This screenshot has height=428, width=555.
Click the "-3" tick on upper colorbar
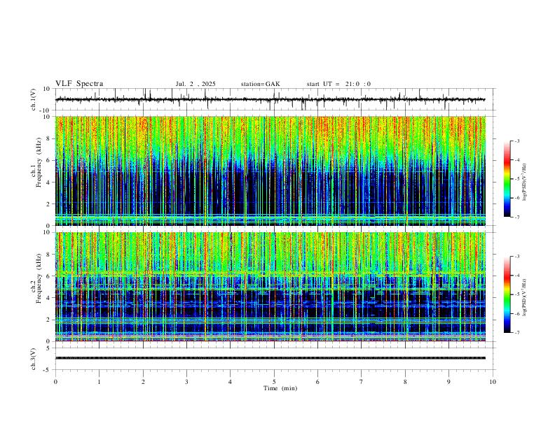point(517,141)
